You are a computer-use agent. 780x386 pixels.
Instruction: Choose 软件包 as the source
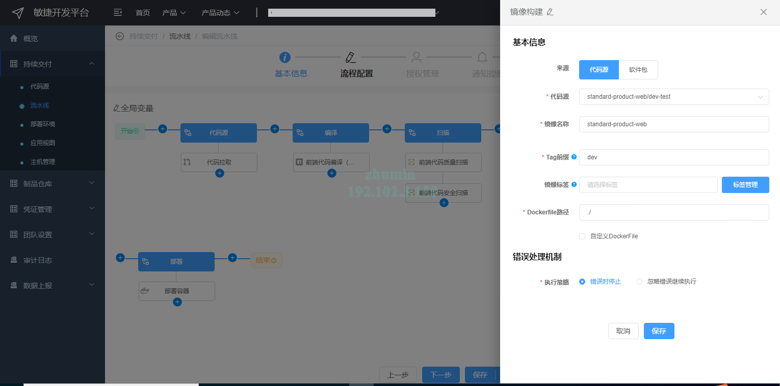638,70
